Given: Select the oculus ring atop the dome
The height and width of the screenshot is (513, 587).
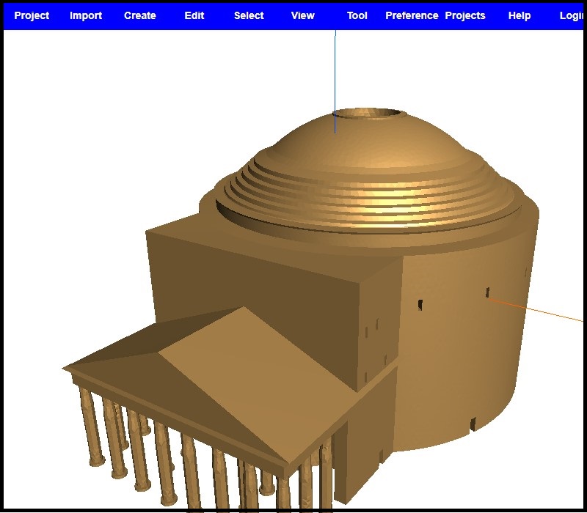Looking at the screenshot, I should coord(368,113).
